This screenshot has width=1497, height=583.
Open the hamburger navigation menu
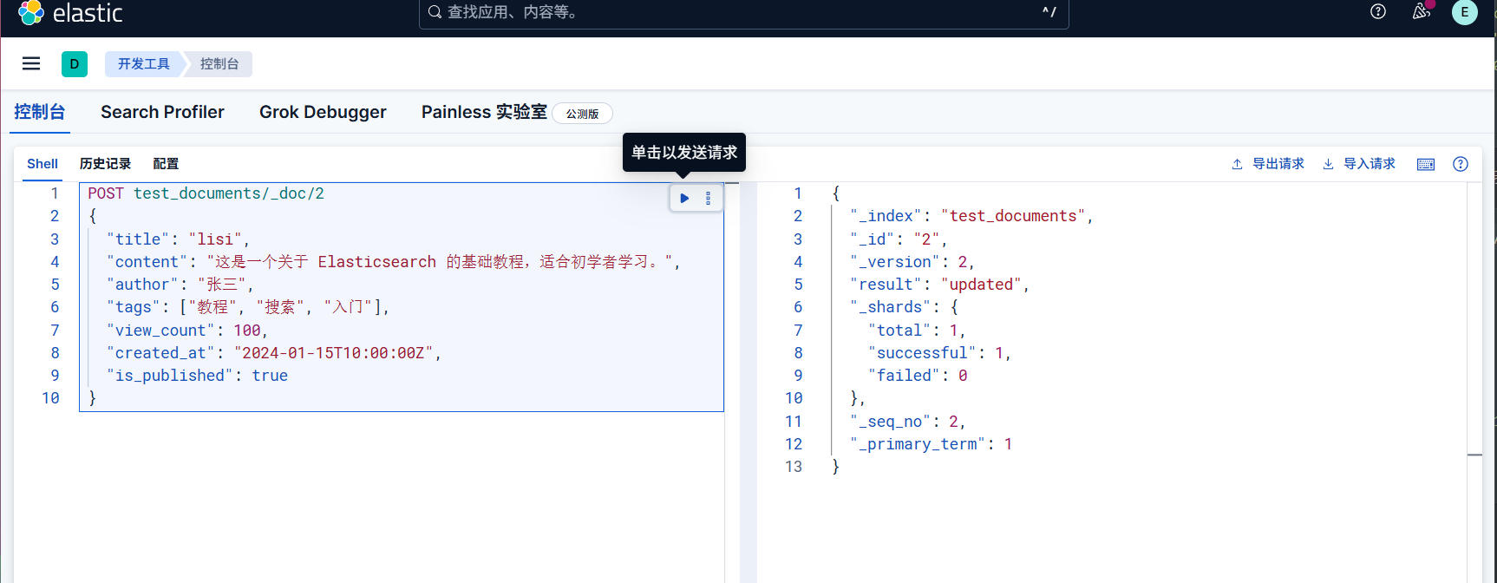(31, 63)
